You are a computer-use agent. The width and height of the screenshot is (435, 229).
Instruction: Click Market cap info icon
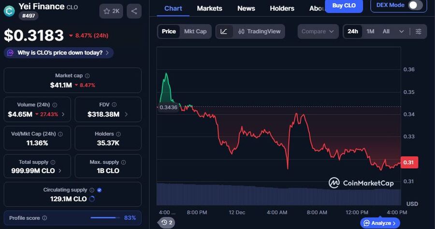point(87,76)
